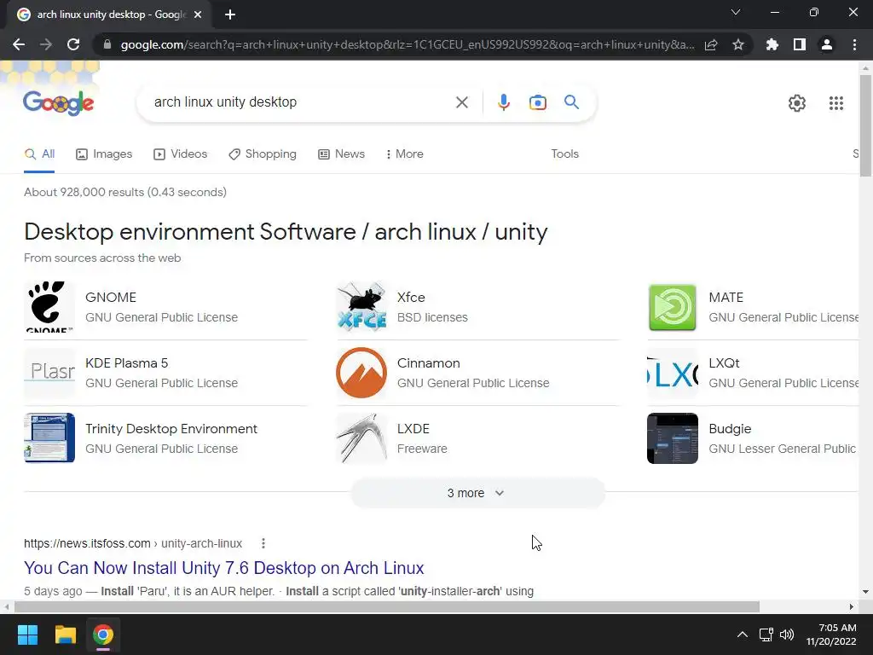
Task: Switch to the Shopping tab
Action: click(x=263, y=154)
